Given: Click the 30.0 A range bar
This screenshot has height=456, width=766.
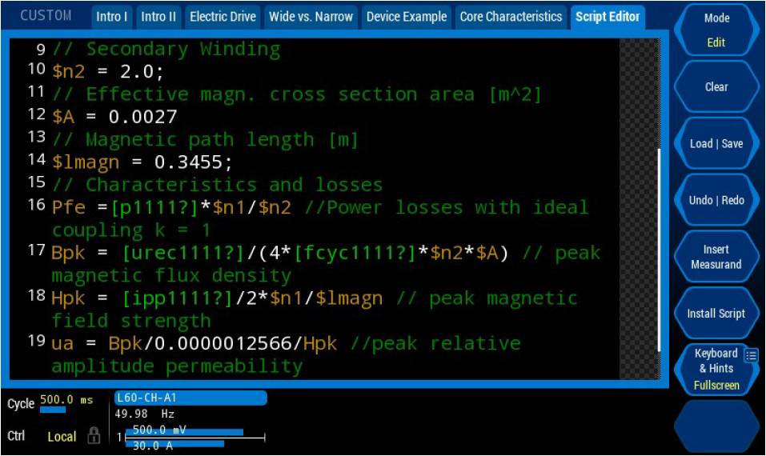Looking at the screenshot, I should 174,446.
